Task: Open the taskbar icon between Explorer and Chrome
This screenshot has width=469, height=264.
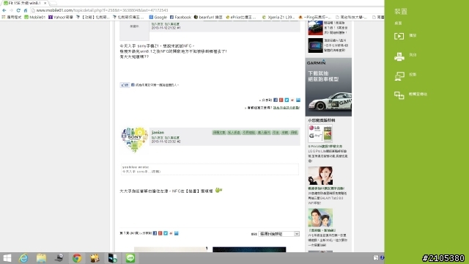Action: click(x=59, y=258)
